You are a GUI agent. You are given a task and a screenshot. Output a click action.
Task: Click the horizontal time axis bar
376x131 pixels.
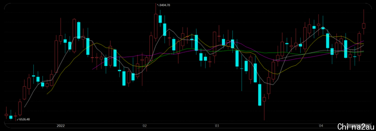tap(188, 125)
